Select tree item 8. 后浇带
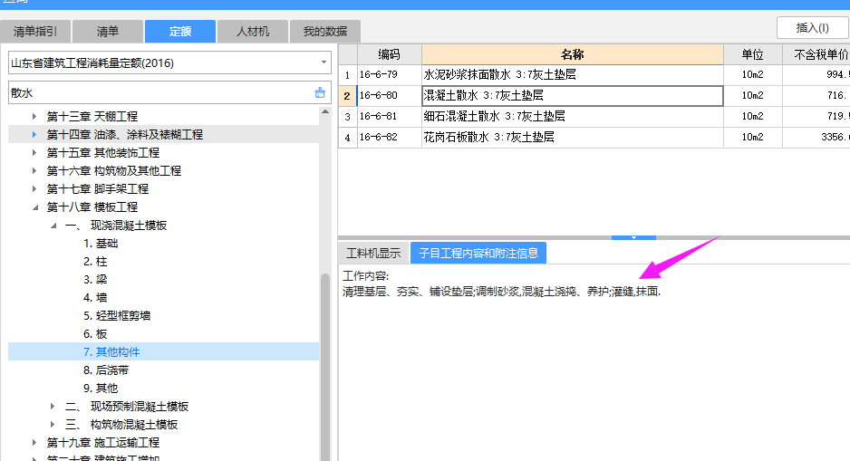850x461 pixels. 106,370
